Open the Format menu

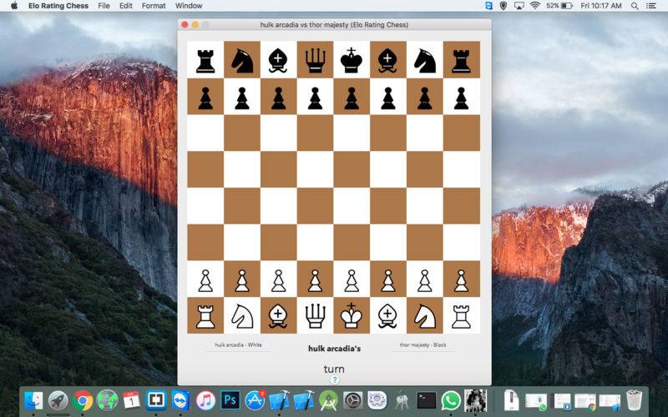tap(154, 6)
